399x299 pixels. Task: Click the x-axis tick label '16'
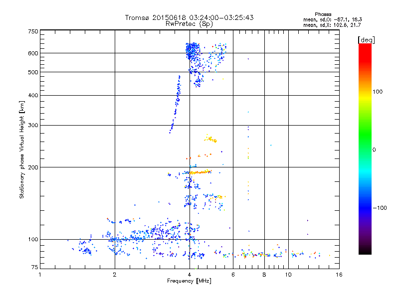[339, 275]
